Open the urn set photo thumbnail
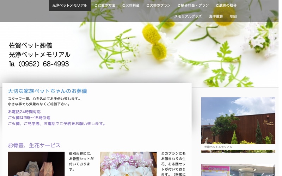Image resolution: width=282 pixels, height=176 pixels. tap(36, 164)
